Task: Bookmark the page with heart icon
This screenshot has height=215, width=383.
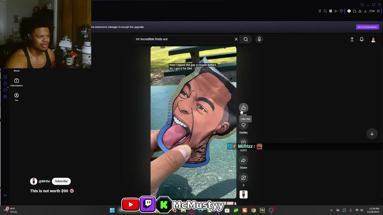Action: point(341,11)
